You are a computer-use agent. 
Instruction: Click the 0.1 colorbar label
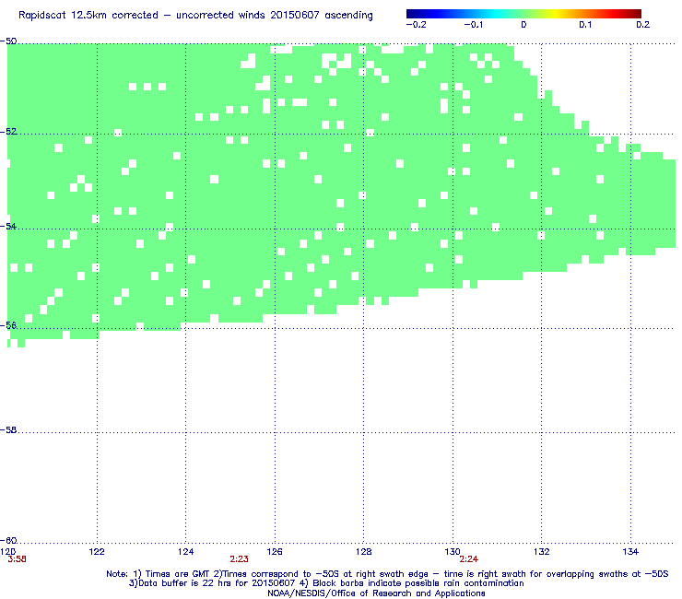tap(585, 25)
